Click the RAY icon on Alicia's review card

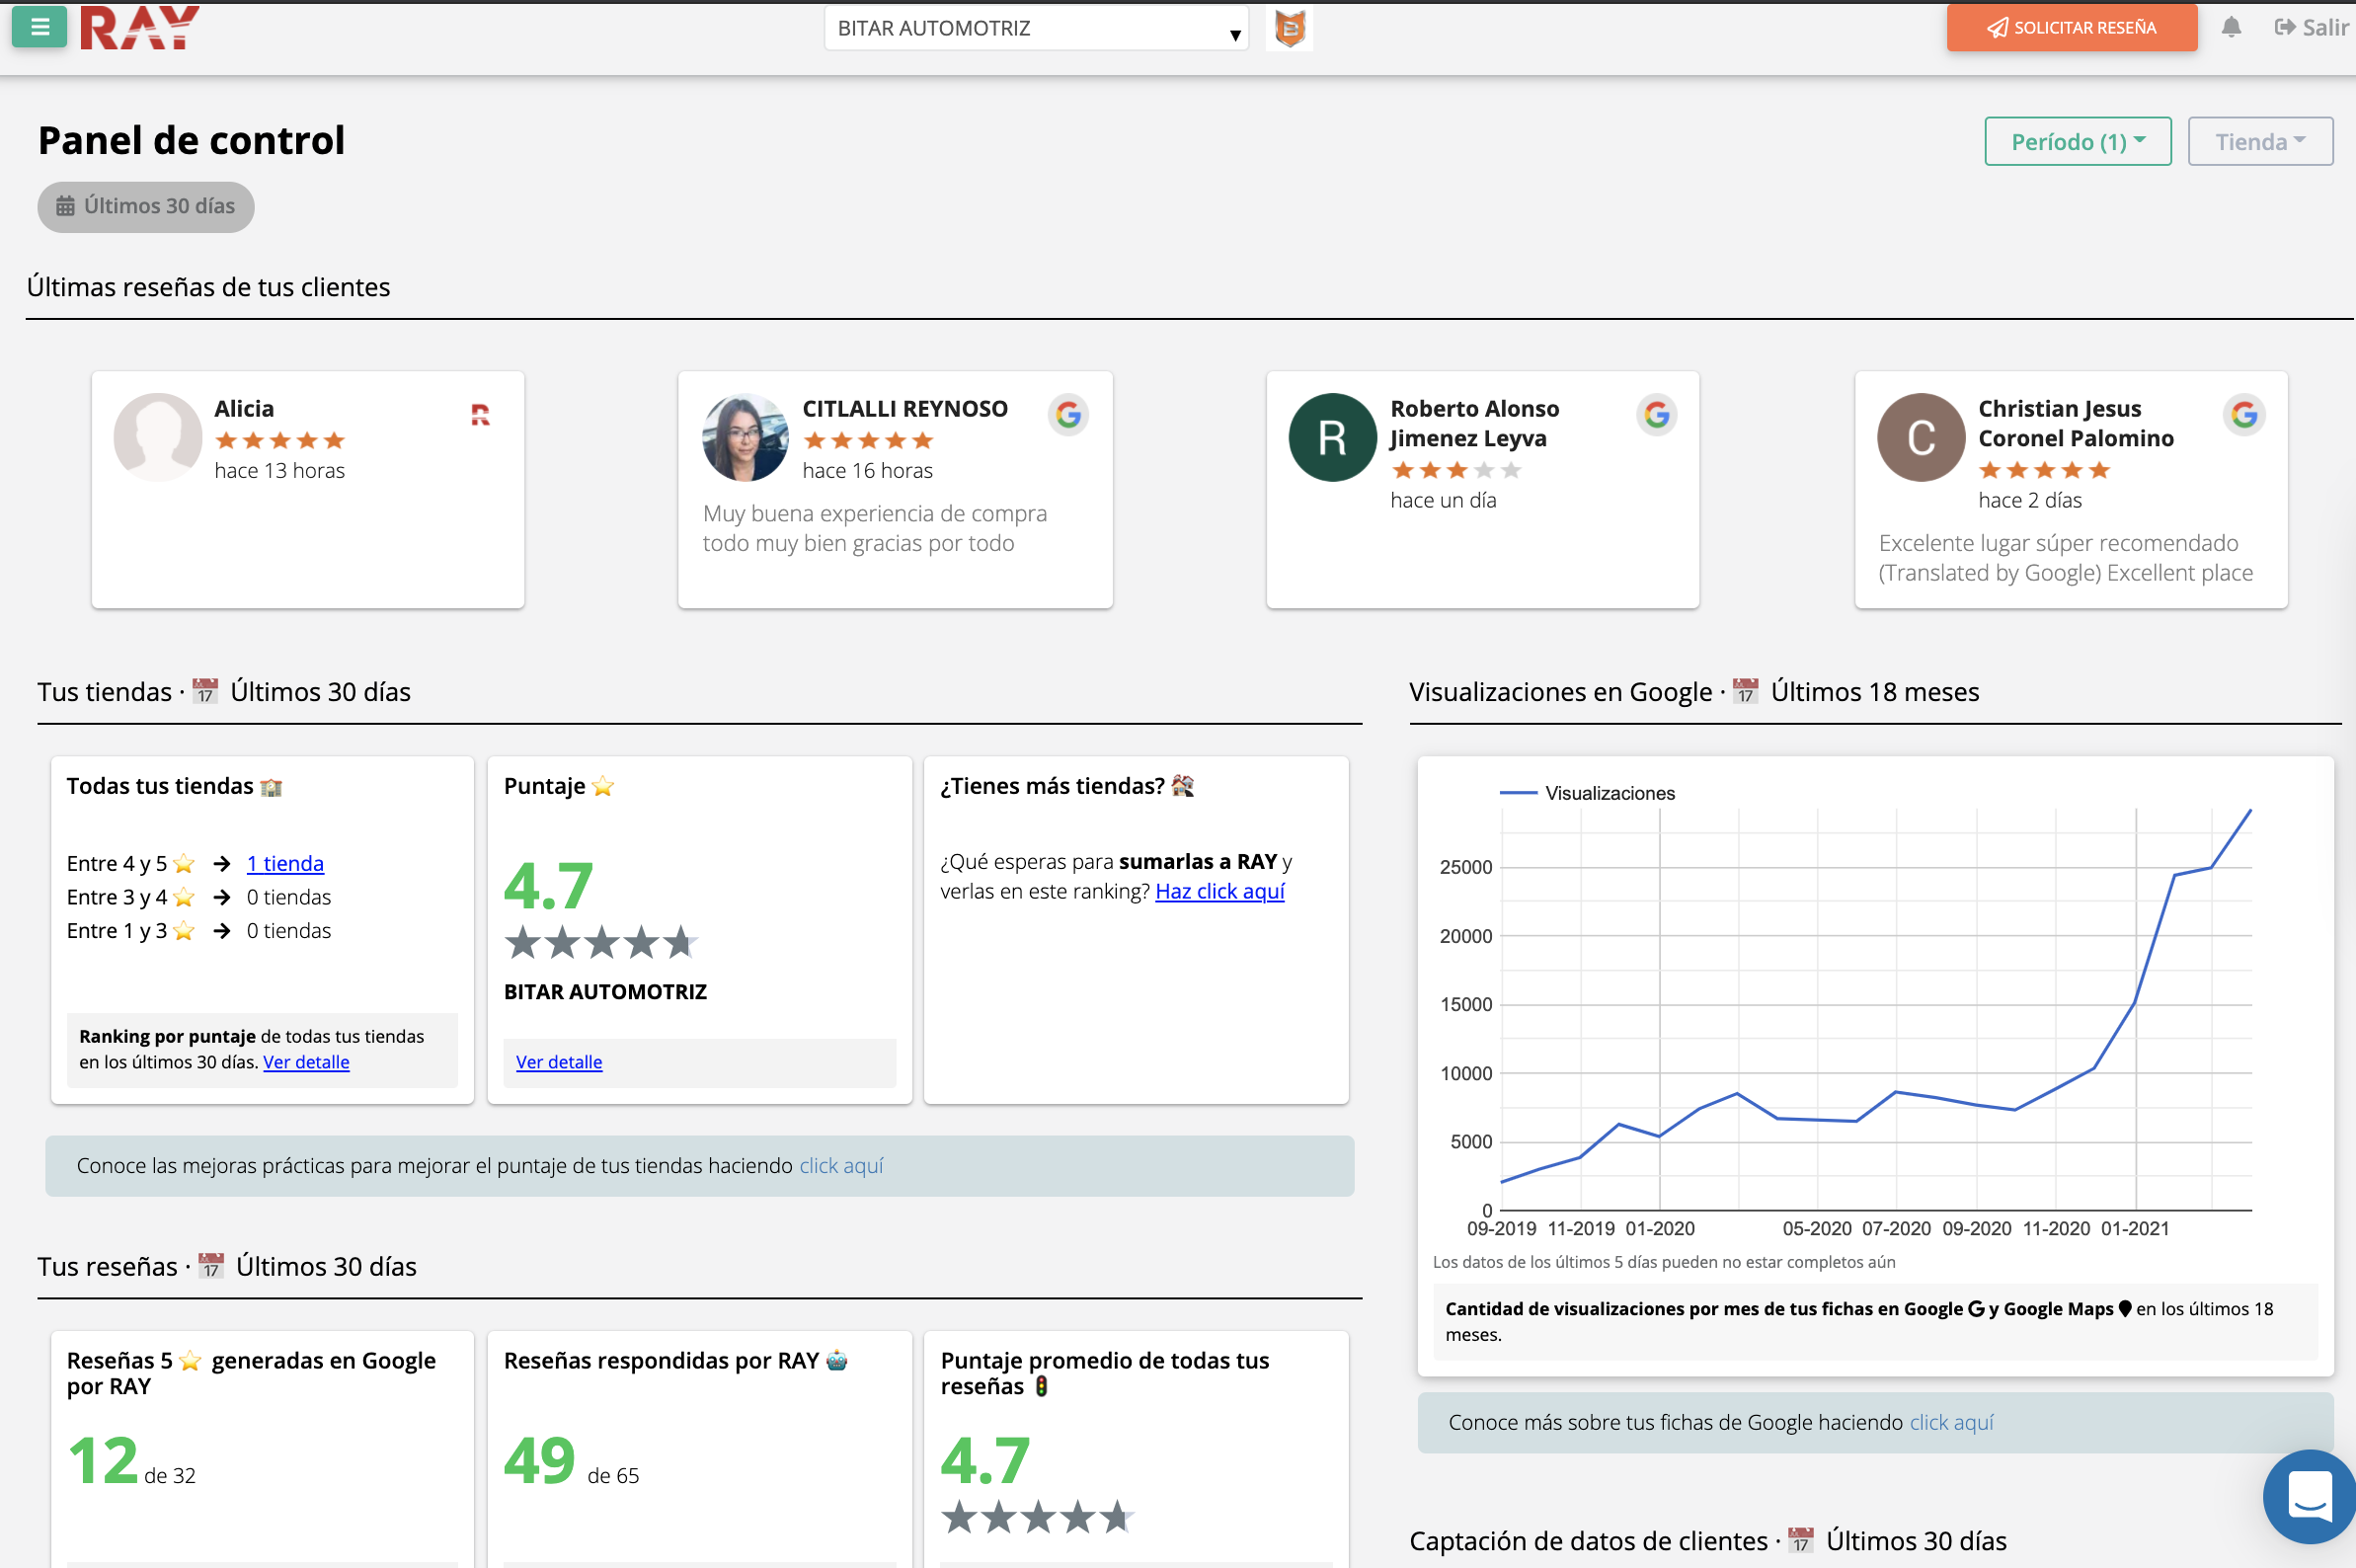pyautogui.click(x=483, y=413)
